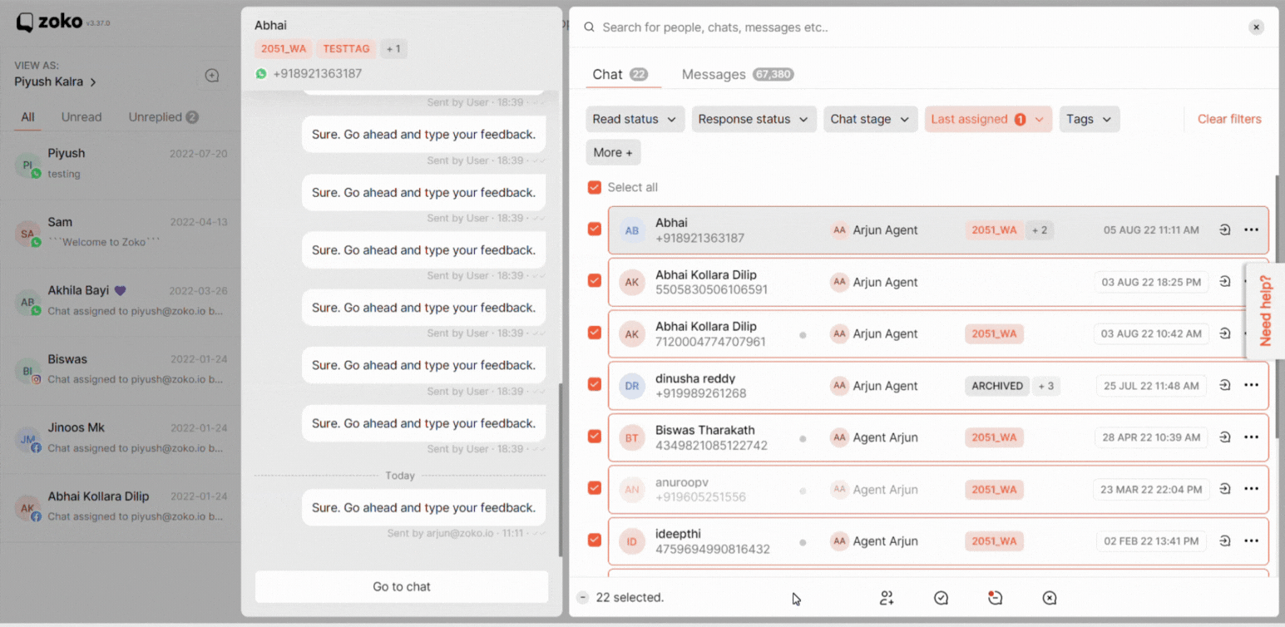1285x627 pixels.
Task: Click the mark unread red-dot chat icon
Action: click(995, 597)
